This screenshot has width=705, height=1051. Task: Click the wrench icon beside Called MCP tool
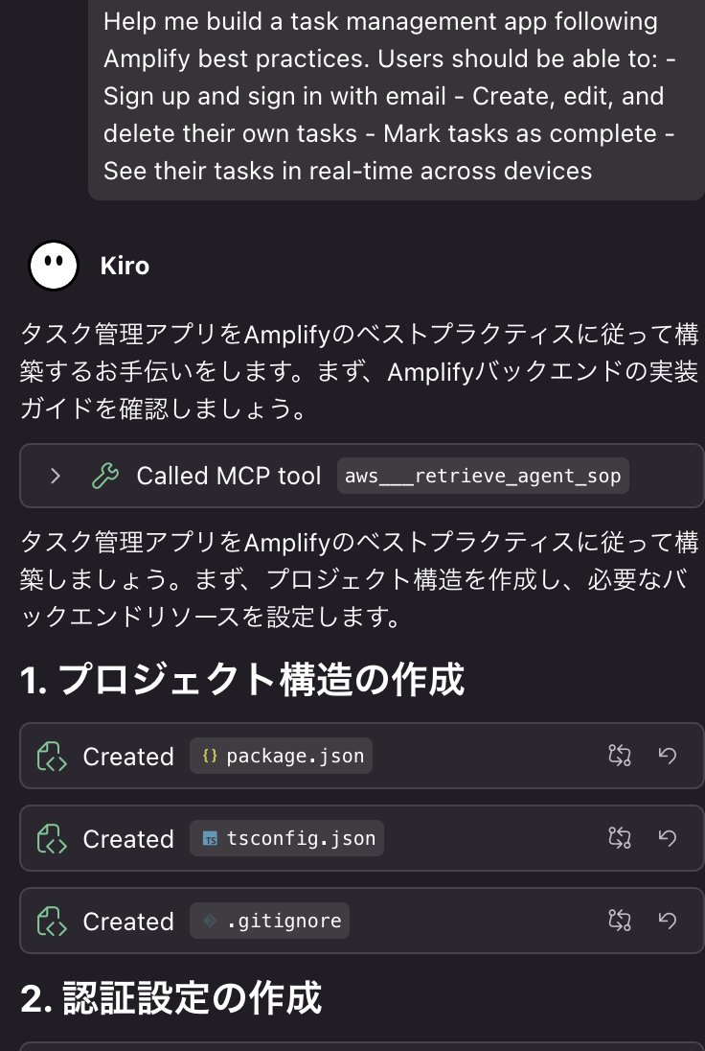pos(106,476)
